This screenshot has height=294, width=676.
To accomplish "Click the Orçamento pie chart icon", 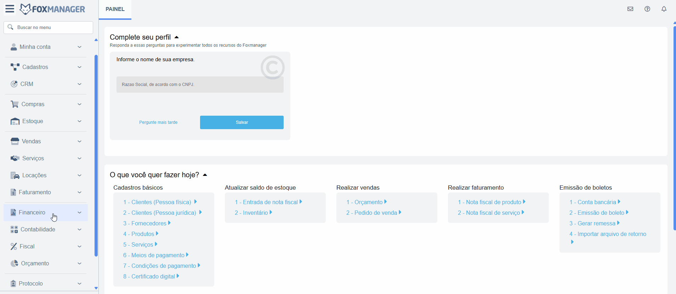I will (14, 263).
